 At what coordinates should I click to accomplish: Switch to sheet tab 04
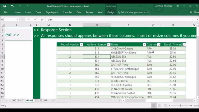46,100
